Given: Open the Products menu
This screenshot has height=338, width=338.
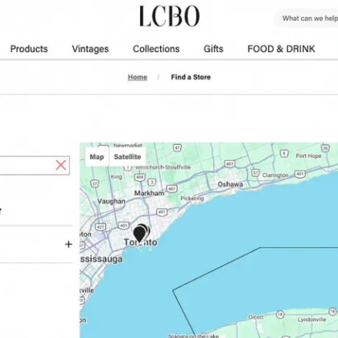Looking at the screenshot, I should click(29, 49).
